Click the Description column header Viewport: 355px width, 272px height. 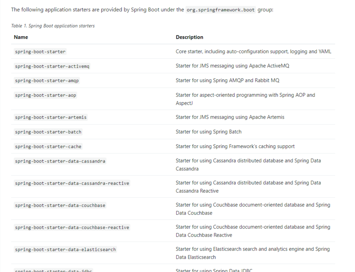coord(189,37)
